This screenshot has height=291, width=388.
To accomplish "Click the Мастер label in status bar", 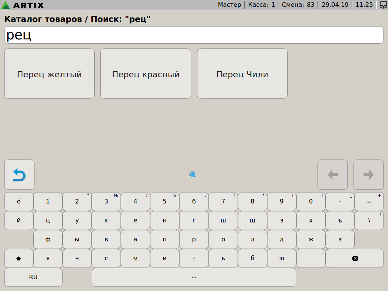I will (229, 5).
